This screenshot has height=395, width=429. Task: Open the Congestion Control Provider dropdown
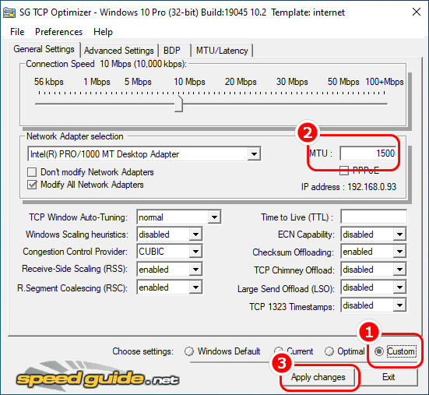tap(195, 252)
